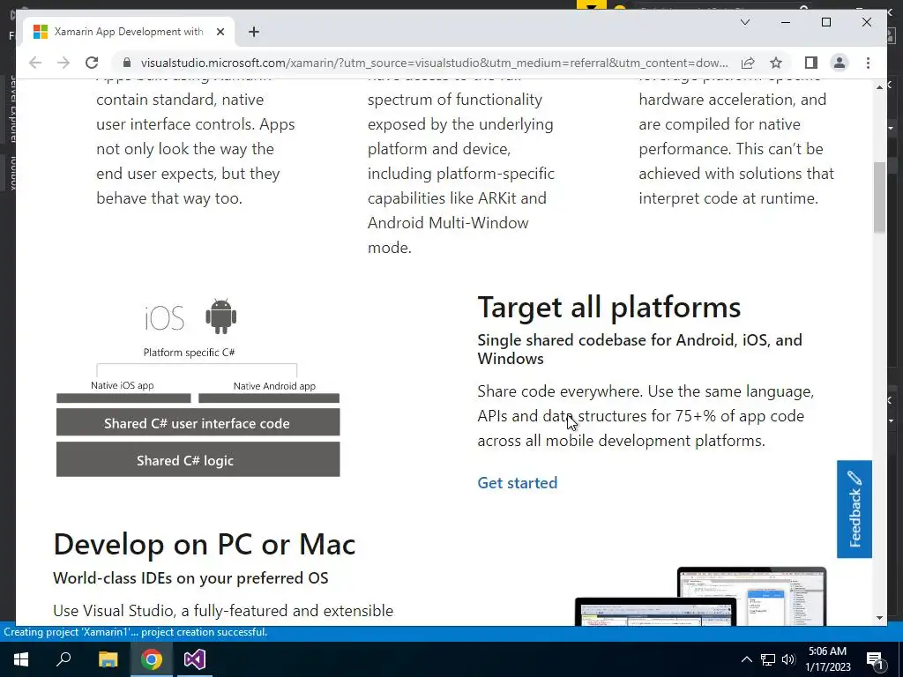Open the Feedback side button
The width and height of the screenshot is (903, 677).
854,509
